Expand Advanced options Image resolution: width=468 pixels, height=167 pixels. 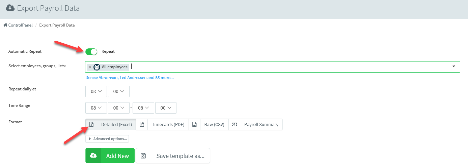pyautogui.click(x=107, y=139)
